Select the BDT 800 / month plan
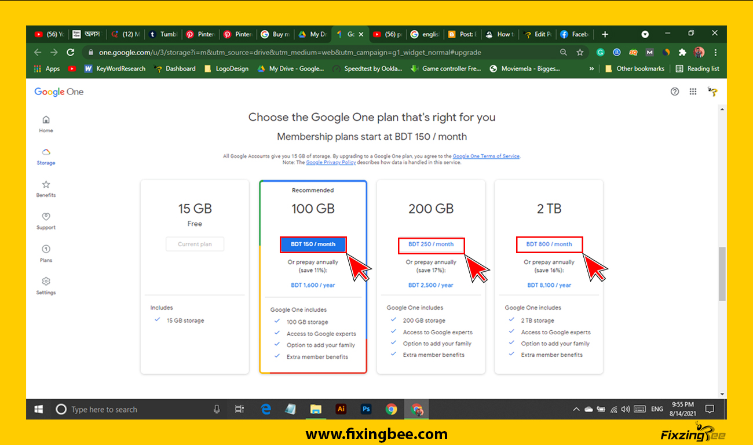 549,245
